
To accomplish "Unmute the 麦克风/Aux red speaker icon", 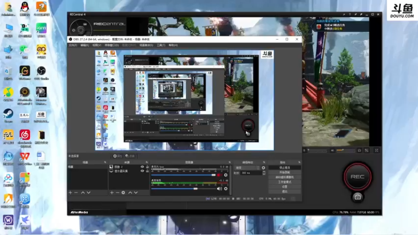I will click(x=219, y=175).
